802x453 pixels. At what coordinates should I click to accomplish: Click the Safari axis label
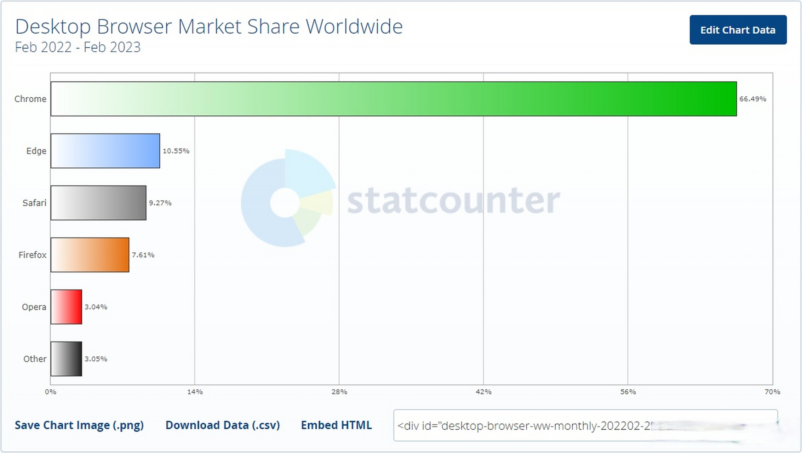tap(34, 203)
